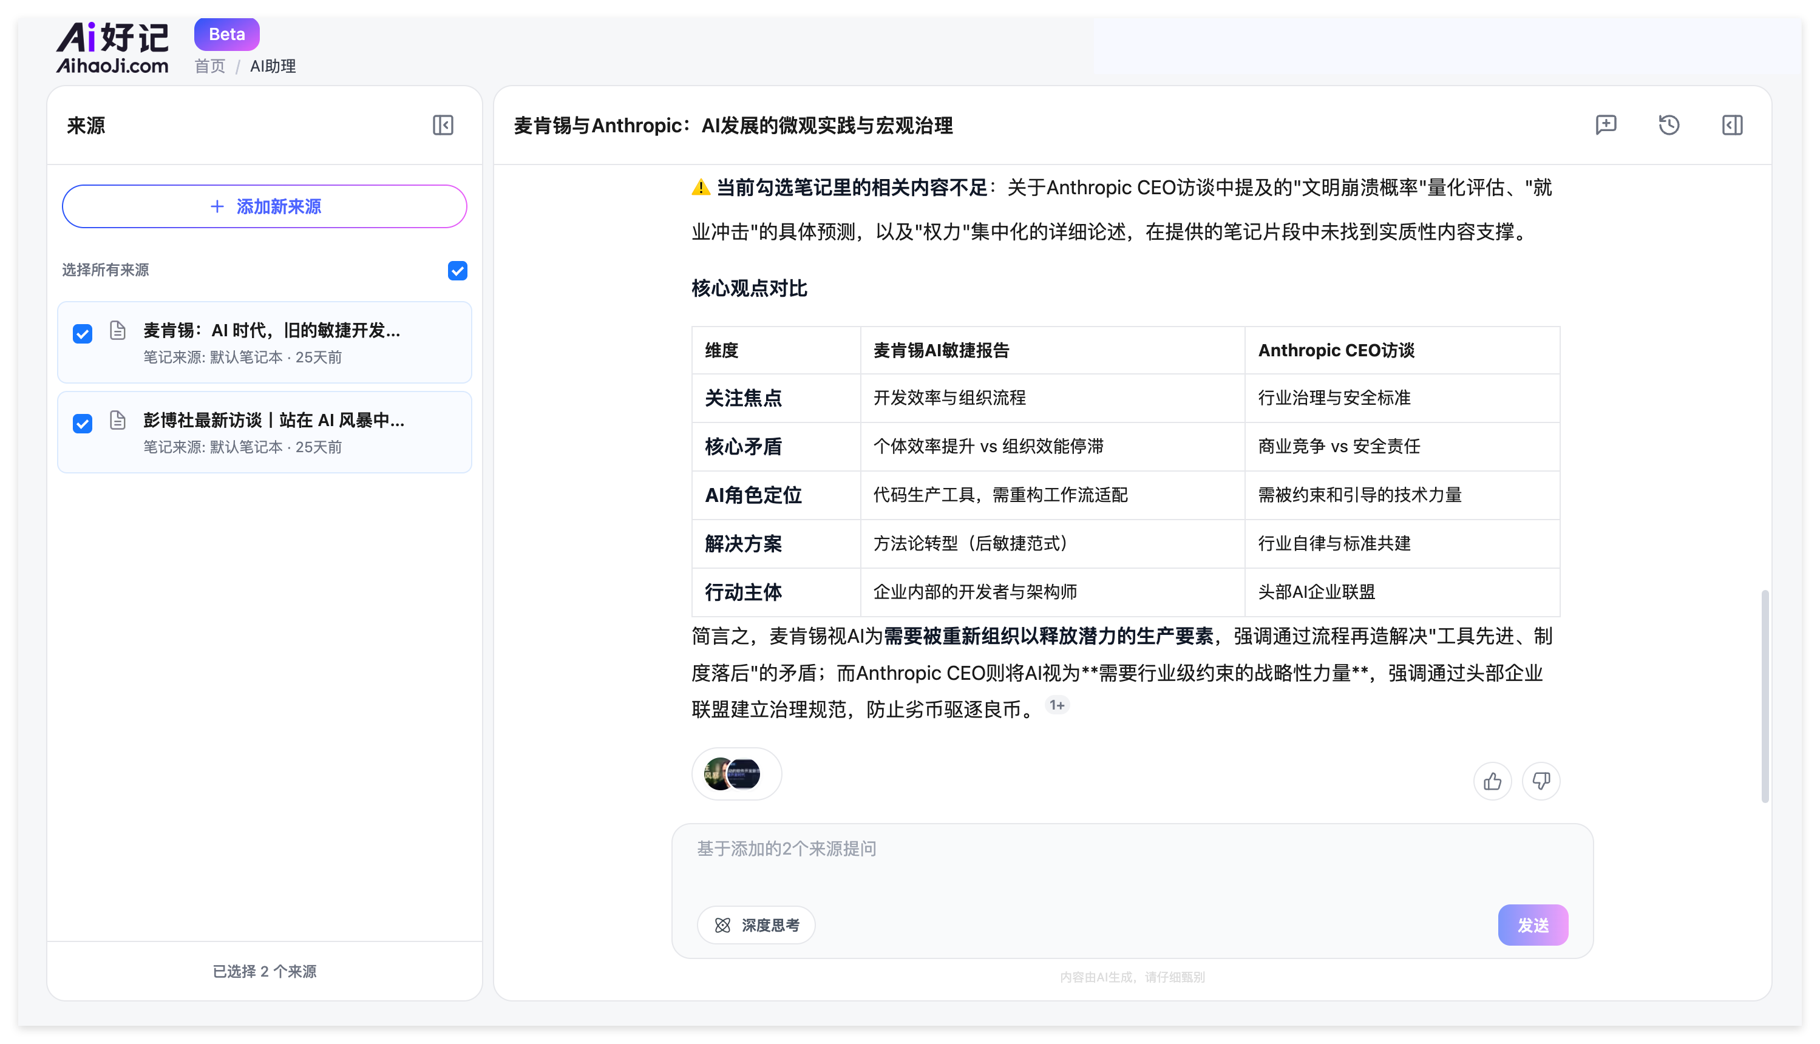Image resolution: width=1820 pixels, height=1044 pixels.
Task: Click chat vertical scrollbar
Action: coord(1765,696)
